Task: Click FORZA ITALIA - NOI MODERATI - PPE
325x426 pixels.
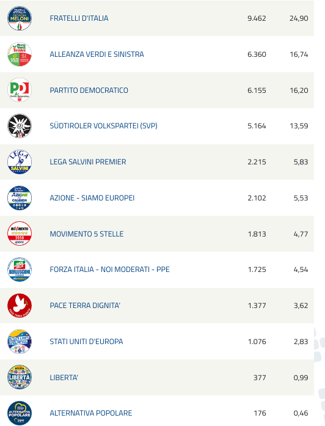Action: coord(110,270)
